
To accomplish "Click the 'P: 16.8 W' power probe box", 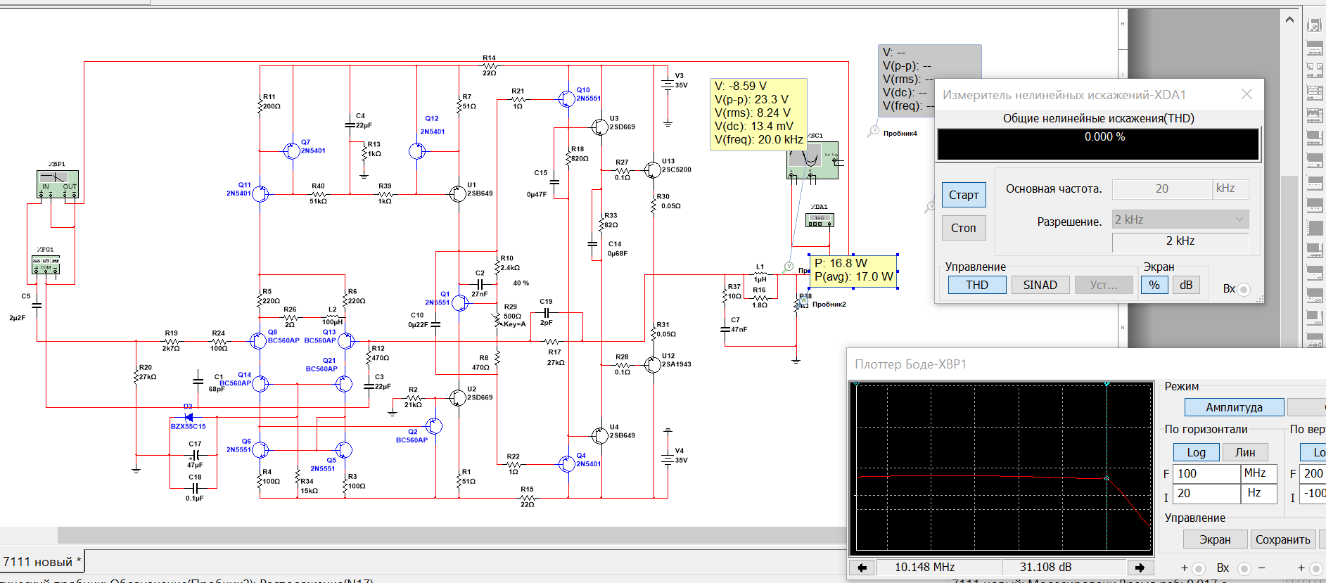I will click(853, 270).
